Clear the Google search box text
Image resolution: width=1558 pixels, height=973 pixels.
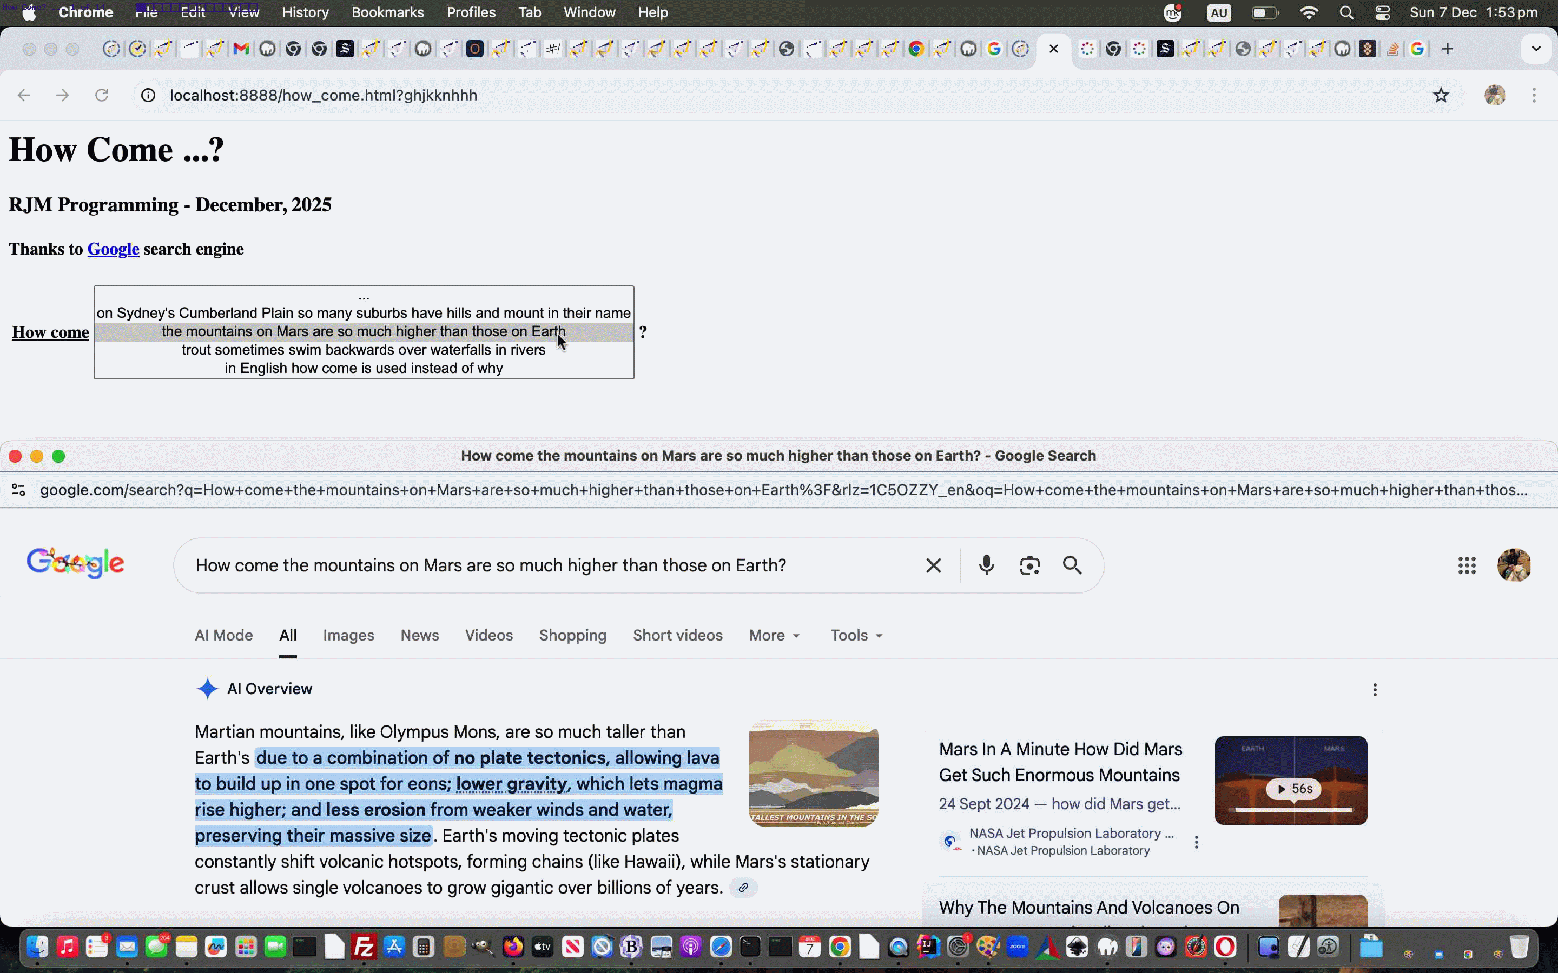click(933, 565)
